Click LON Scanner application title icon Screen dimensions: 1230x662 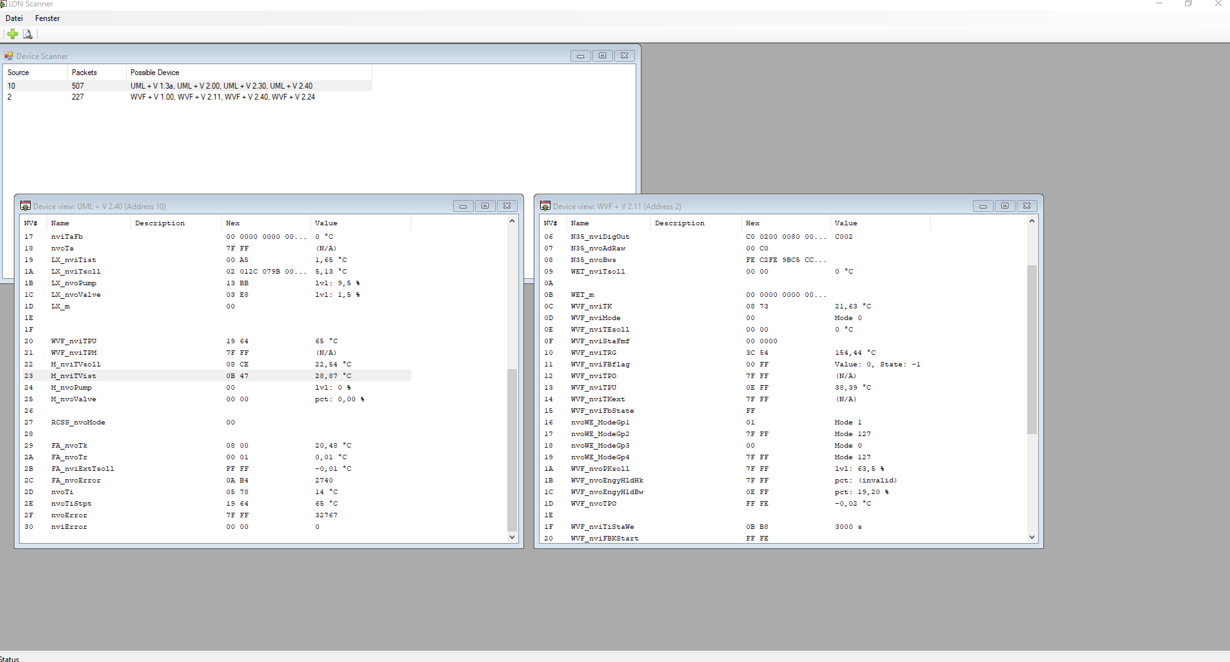coord(3,4)
